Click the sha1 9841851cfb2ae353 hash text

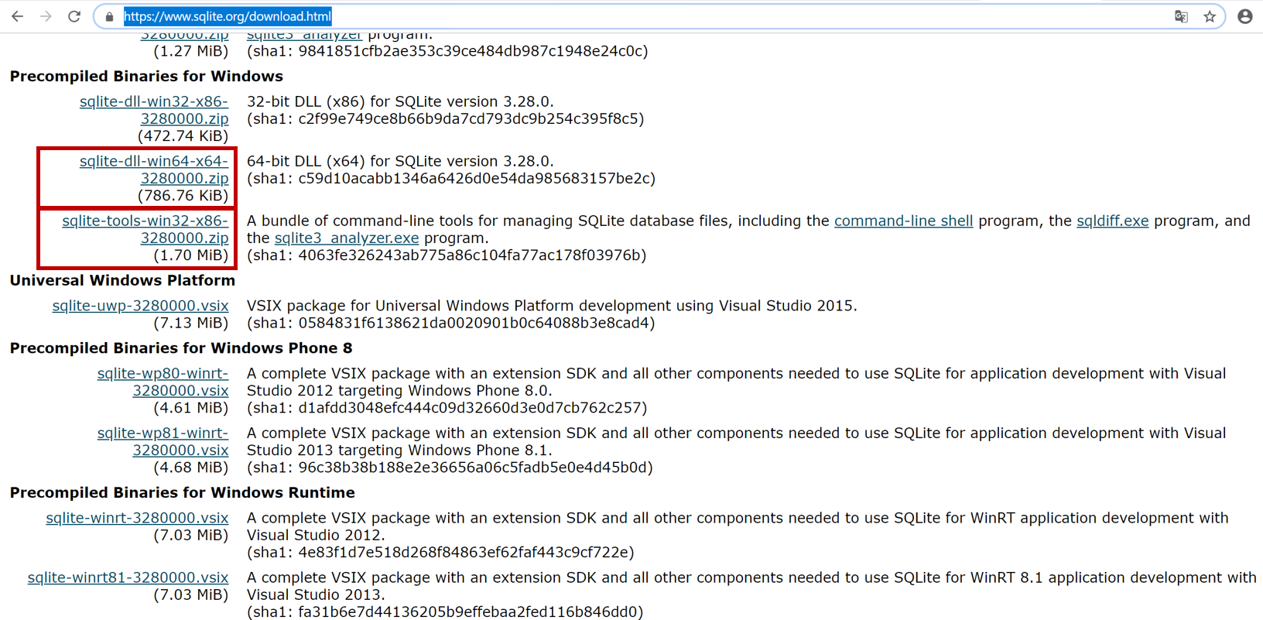pyautogui.click(x=447, y=51)
